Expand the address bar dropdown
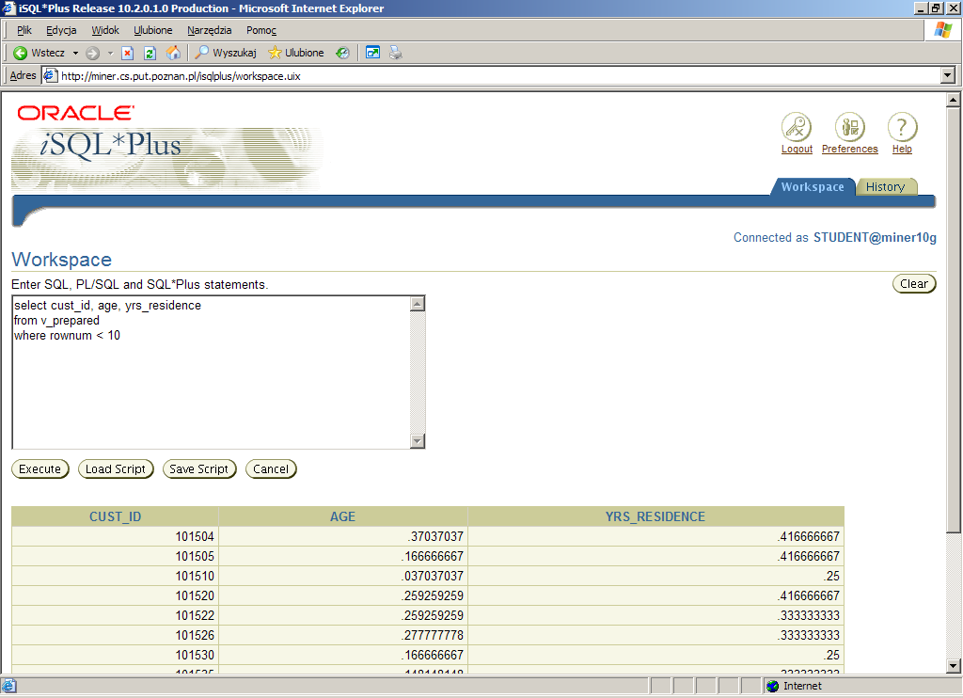Image resolution: width=963 pixels, height=698 pixels. 947,76
